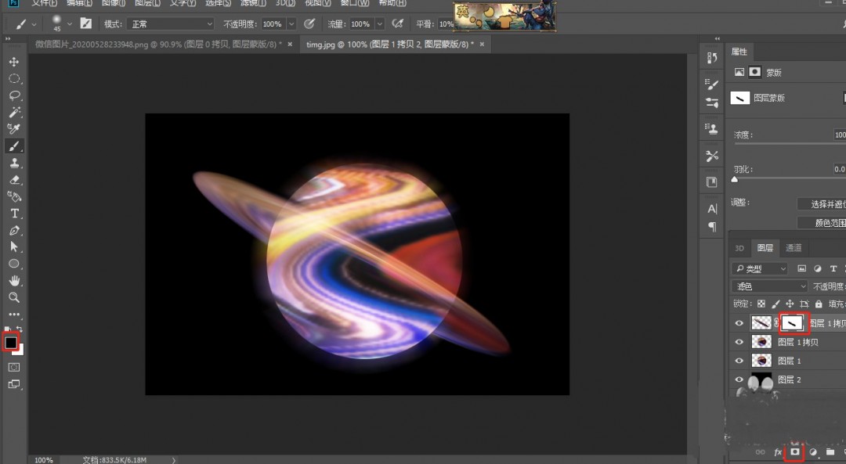Click the fx layer styles icon
Viewport: 846px width, 464px height.
[x=776, y=451]
